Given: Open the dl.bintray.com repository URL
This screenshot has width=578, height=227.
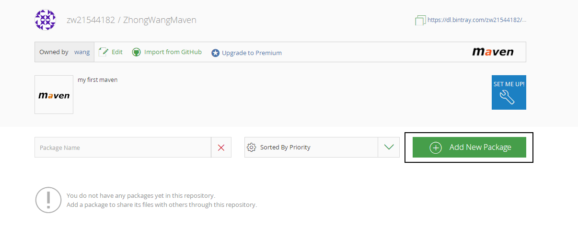Looking at the screenshot, I should 476,20.
